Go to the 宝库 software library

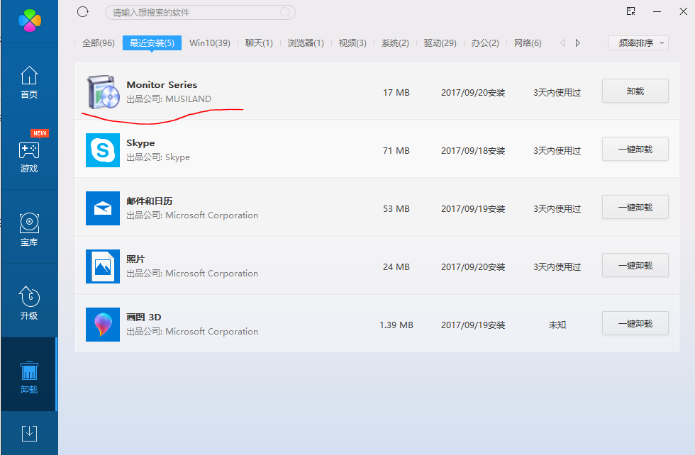coord(29,230)
